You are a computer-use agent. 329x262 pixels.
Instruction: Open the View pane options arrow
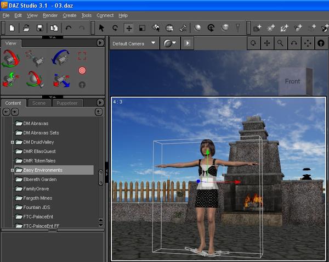(x=100, y=43)
